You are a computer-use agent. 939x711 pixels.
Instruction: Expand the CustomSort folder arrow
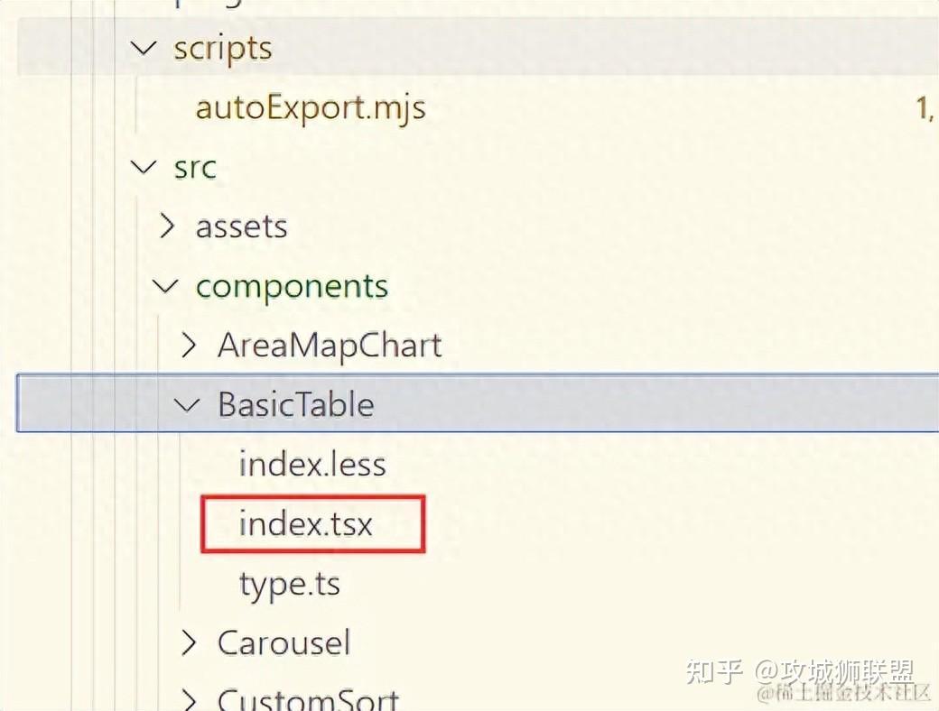point(188,699)
